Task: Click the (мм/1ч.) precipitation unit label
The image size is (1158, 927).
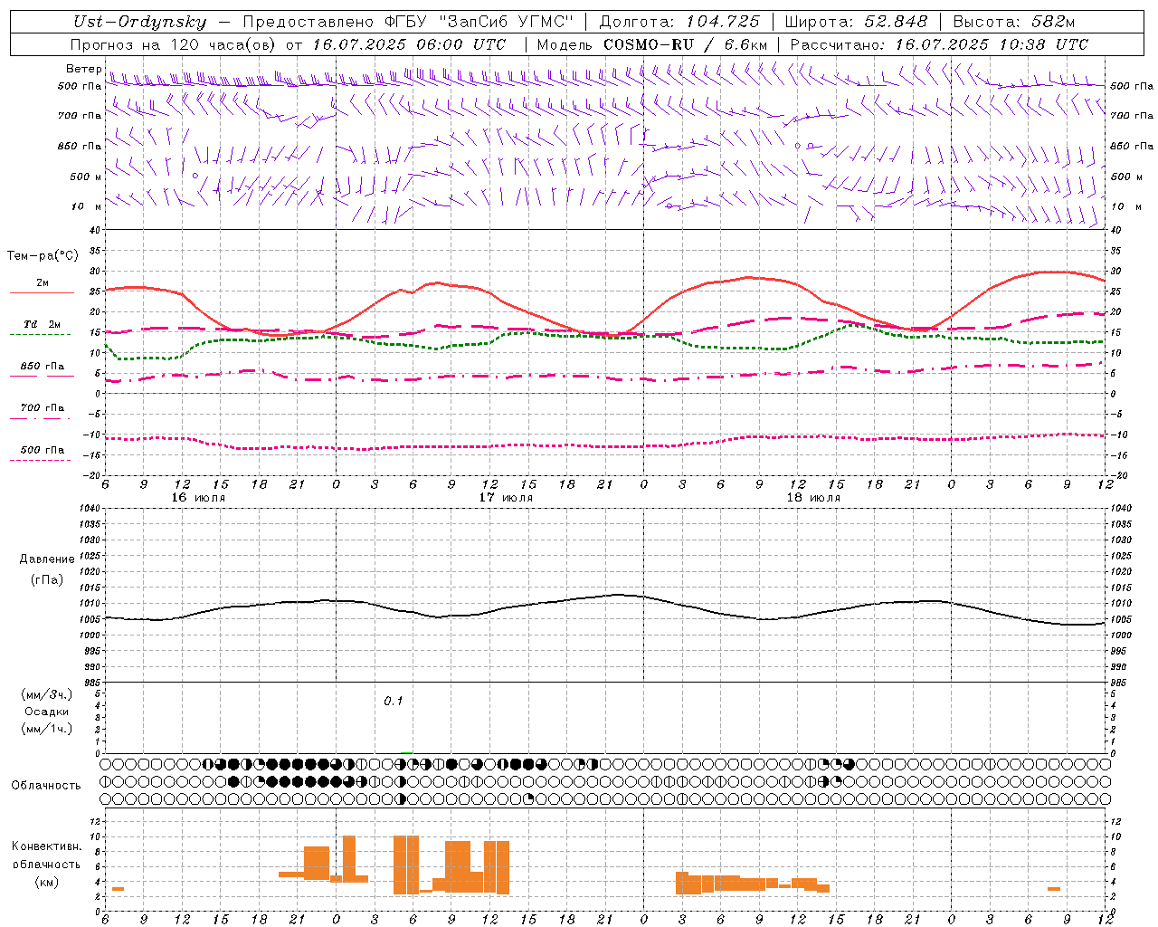Action: tap(47, 729)
